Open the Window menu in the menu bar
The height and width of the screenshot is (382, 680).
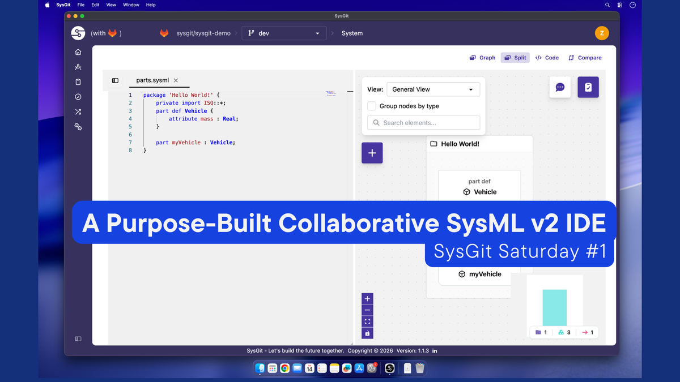(x=131, y=5)
